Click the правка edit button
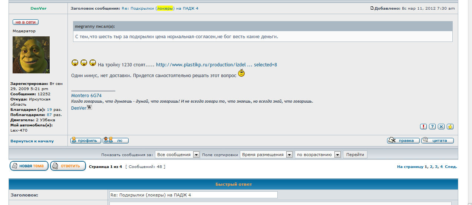Screen dimensions: 472x205 pyautogui.click(x=403, y=140)
